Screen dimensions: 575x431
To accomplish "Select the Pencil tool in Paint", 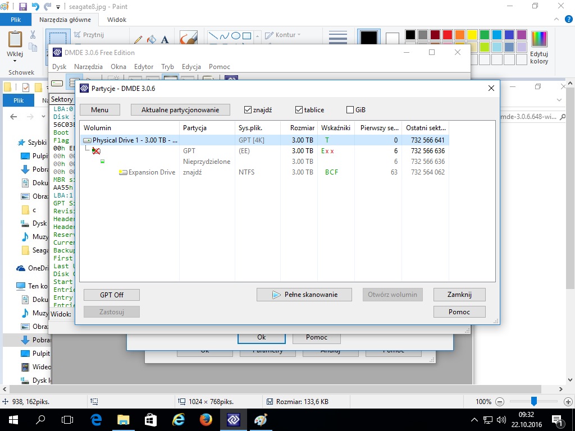I will click(138, 40).
